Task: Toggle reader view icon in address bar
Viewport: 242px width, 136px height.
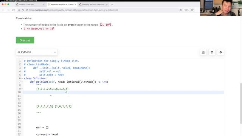Action: click(180, 10)
